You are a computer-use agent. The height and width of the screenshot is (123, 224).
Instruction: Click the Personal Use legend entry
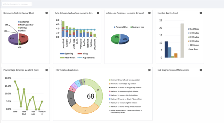(x=121, y=27)
